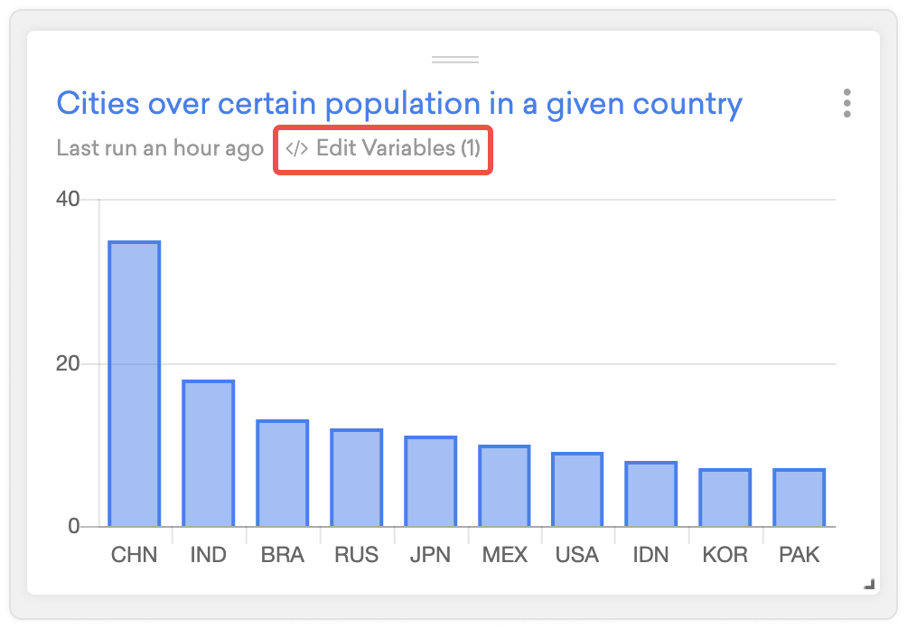Select the CHN bar in the chart
This screenshot has height=629, width=907.
(135, 384)
